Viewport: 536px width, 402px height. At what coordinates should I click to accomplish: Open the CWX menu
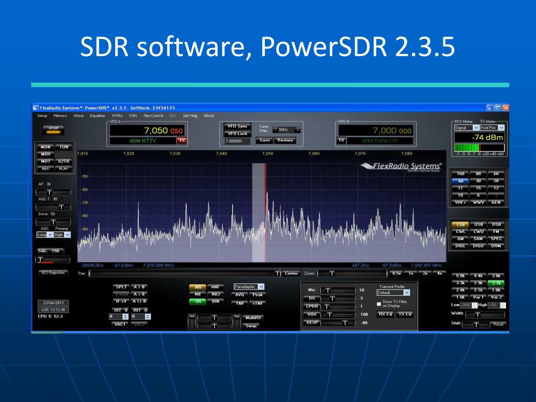coord(133,116)
